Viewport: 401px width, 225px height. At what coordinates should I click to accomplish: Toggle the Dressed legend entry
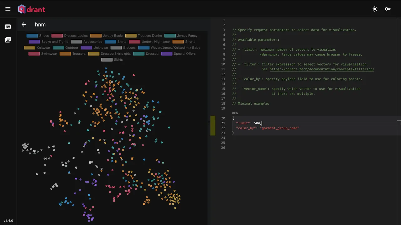146,54
